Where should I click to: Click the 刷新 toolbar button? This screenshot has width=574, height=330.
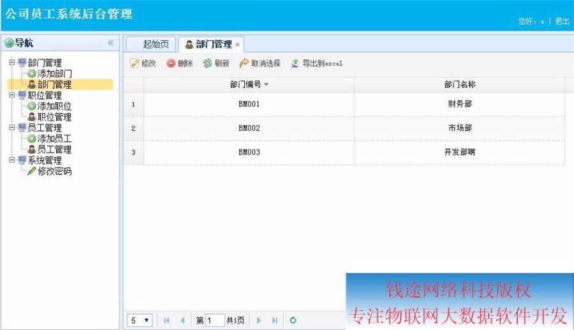(216, 63)
